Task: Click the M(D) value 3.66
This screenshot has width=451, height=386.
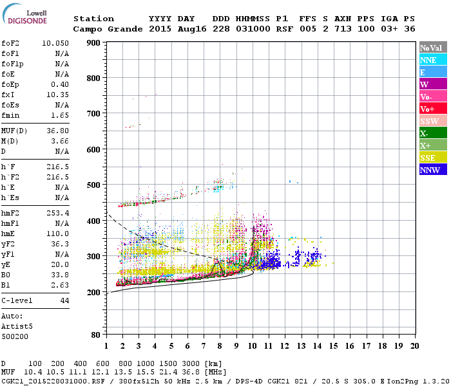Action: click(60, 141)
